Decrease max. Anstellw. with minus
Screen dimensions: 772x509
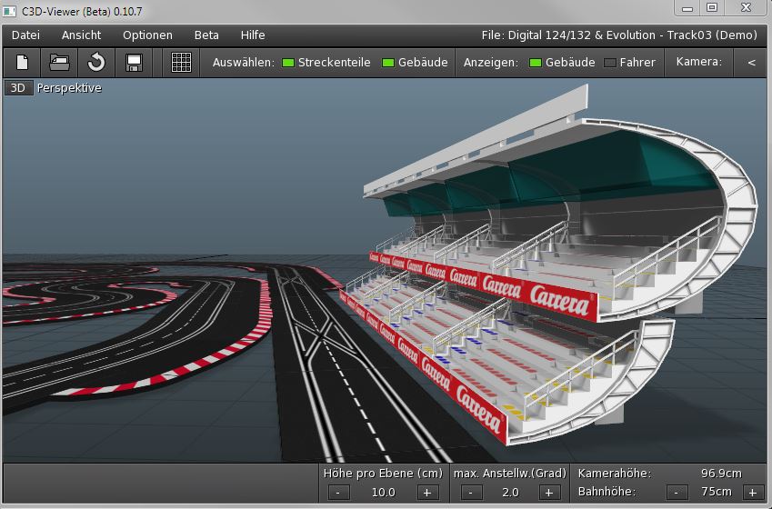point(471,492)
